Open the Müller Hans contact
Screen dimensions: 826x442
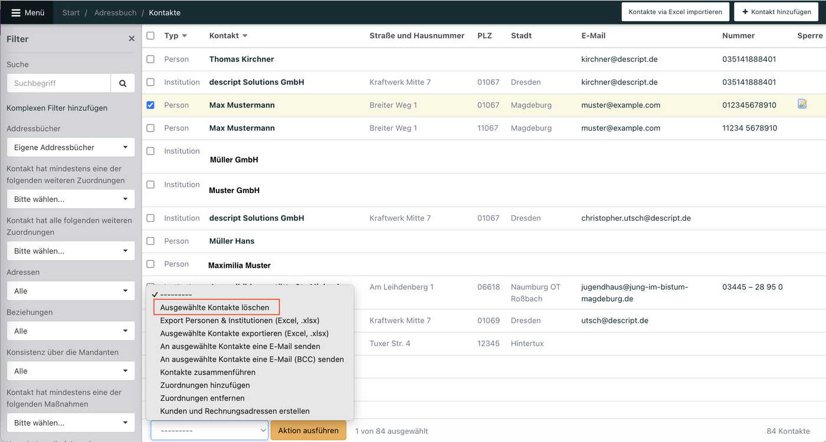click(x=232, y=241)
